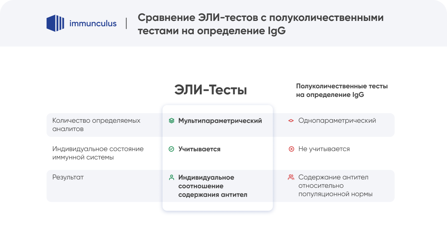Click the green checkmark icon next to Учитывается

(171, 149)
